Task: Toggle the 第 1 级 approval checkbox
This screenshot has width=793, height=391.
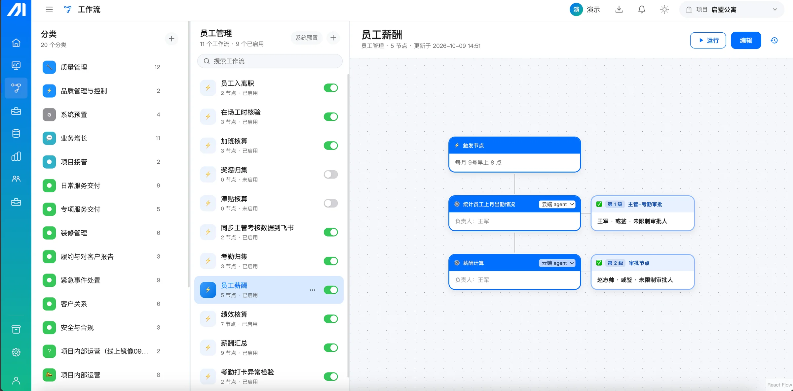Action: point(599,204)
